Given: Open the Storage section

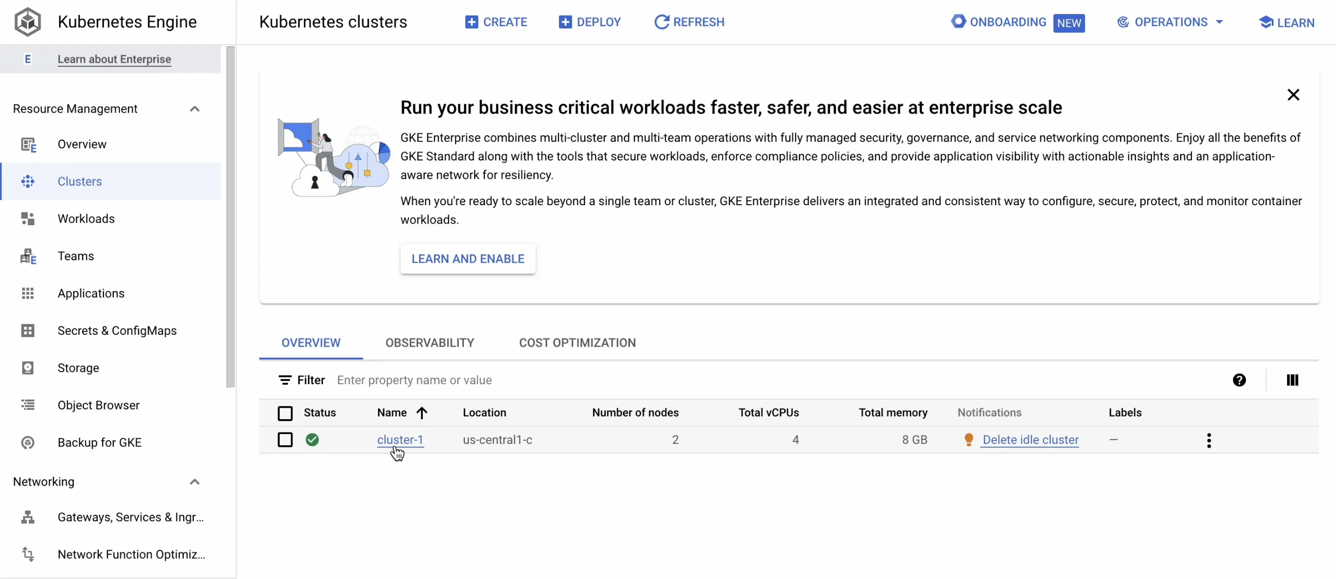Looking at the screenshot, I should click(x=78, y=368).
